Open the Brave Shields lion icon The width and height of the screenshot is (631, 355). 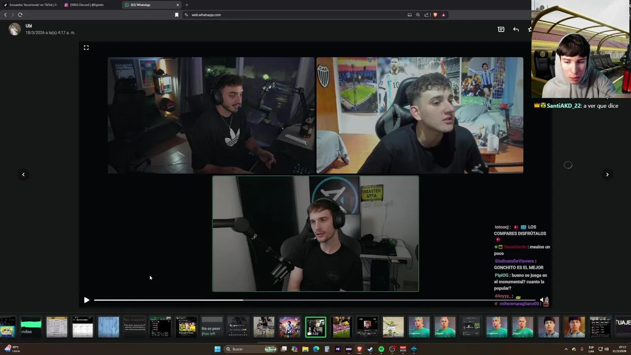click(435, 15)
